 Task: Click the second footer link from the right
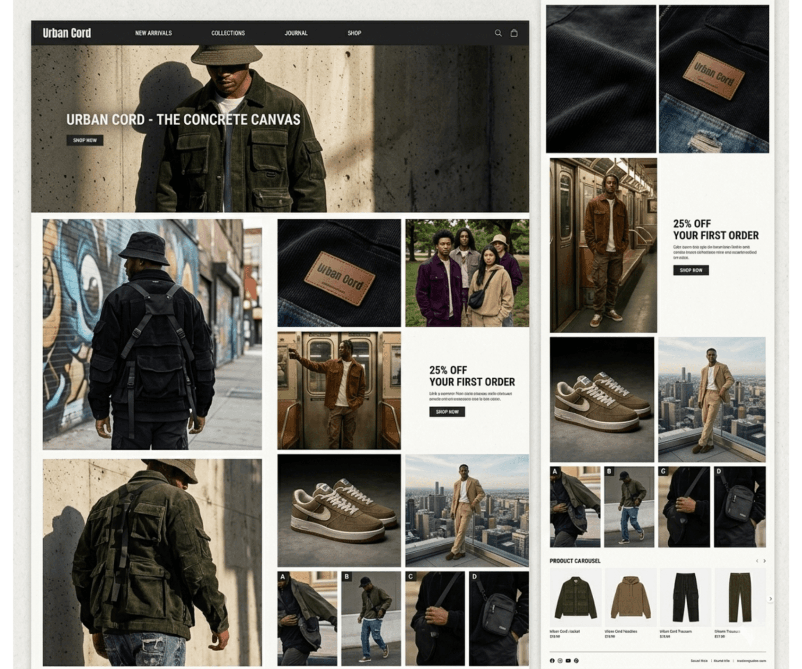721,661
